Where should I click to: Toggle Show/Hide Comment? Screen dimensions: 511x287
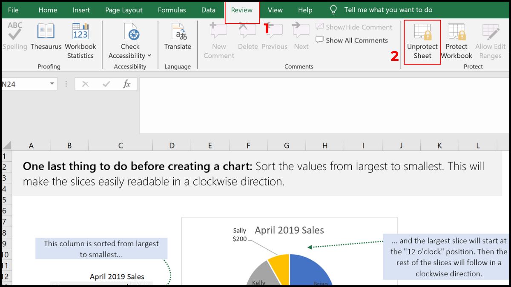(x=354, y=27)
